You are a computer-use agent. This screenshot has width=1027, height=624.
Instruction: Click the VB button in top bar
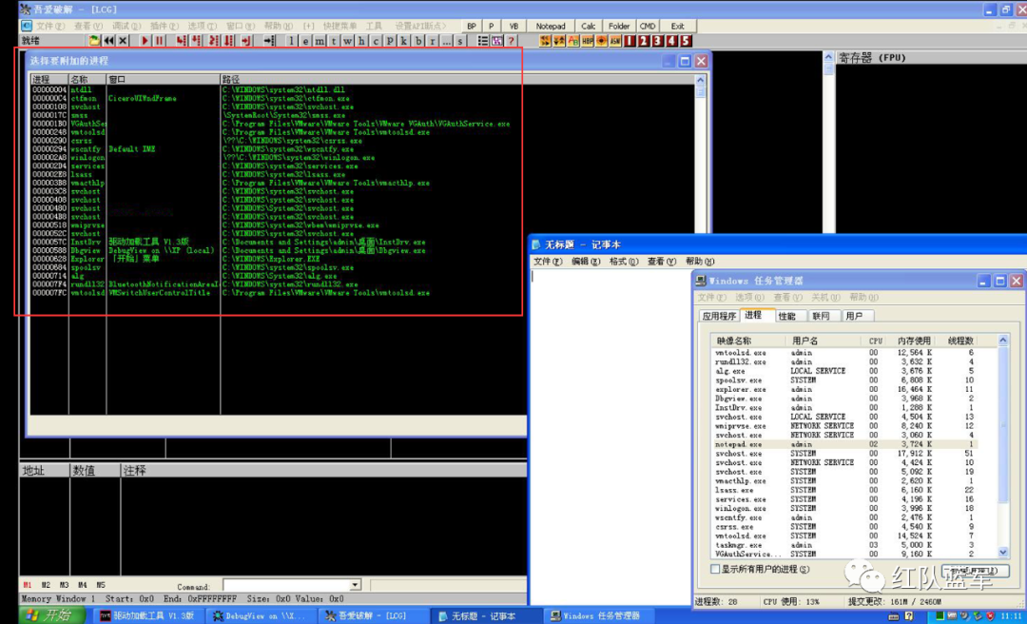[514, 27]
